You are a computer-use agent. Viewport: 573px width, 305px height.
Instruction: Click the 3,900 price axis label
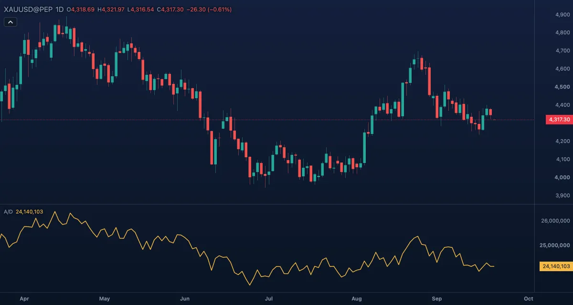click(x=562, y=195)
